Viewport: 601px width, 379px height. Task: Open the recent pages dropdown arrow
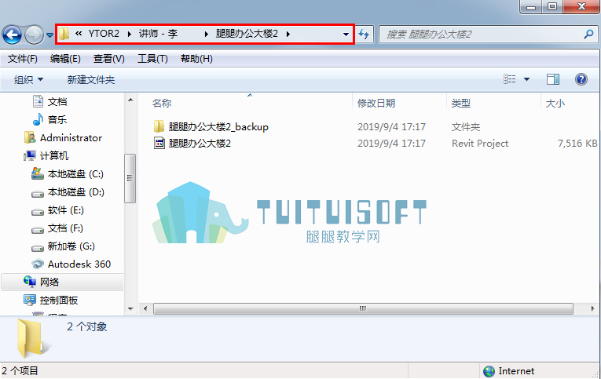tap(49, 35)
